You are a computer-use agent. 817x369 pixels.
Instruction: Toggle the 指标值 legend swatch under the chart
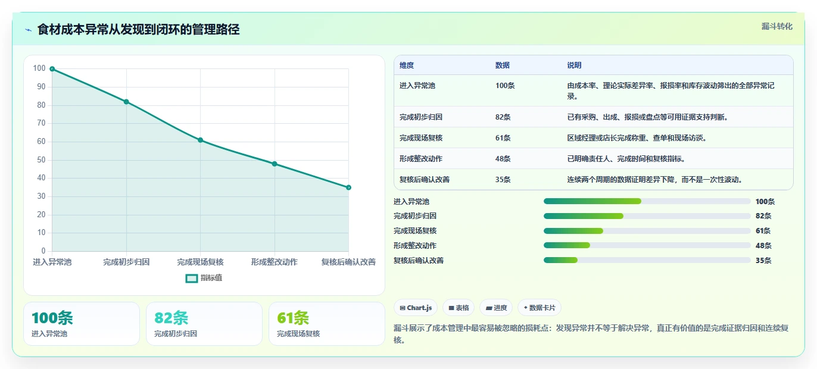pos(192,278)
